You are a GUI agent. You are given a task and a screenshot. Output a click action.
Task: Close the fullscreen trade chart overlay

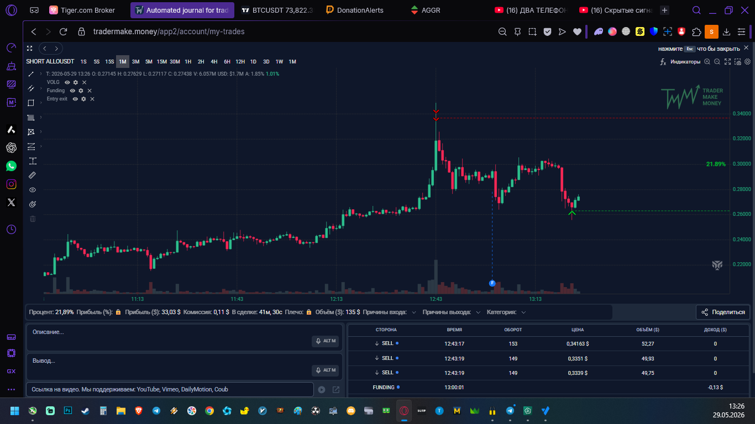(x=746, y=48)
